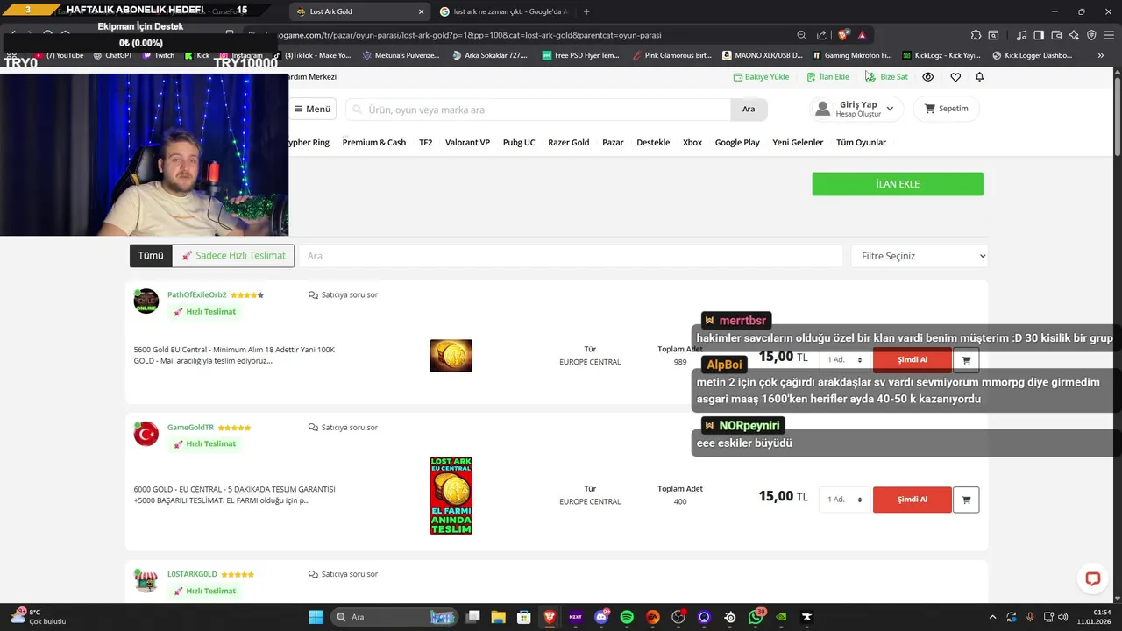Open the EA app in taskbar

[652, 617]
